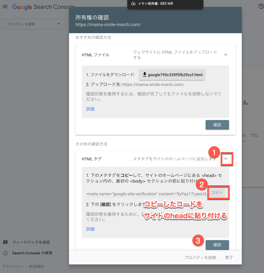Image resolution: width=264 pixels, height=273 pixels.
Task: Click 確認 button under HTML ファイル
Action: 217,125
